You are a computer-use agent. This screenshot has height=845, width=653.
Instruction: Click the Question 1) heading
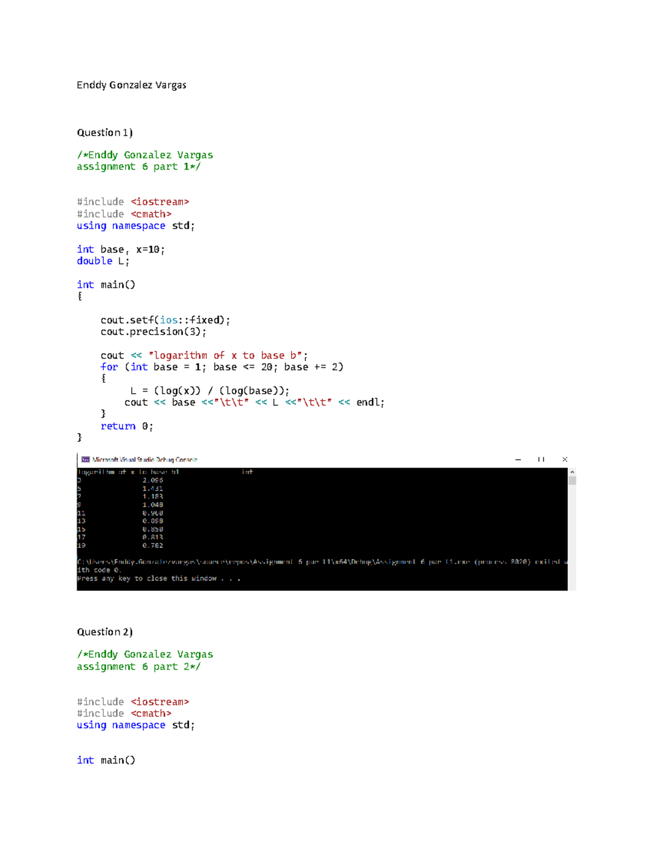(x=104, y=132)
